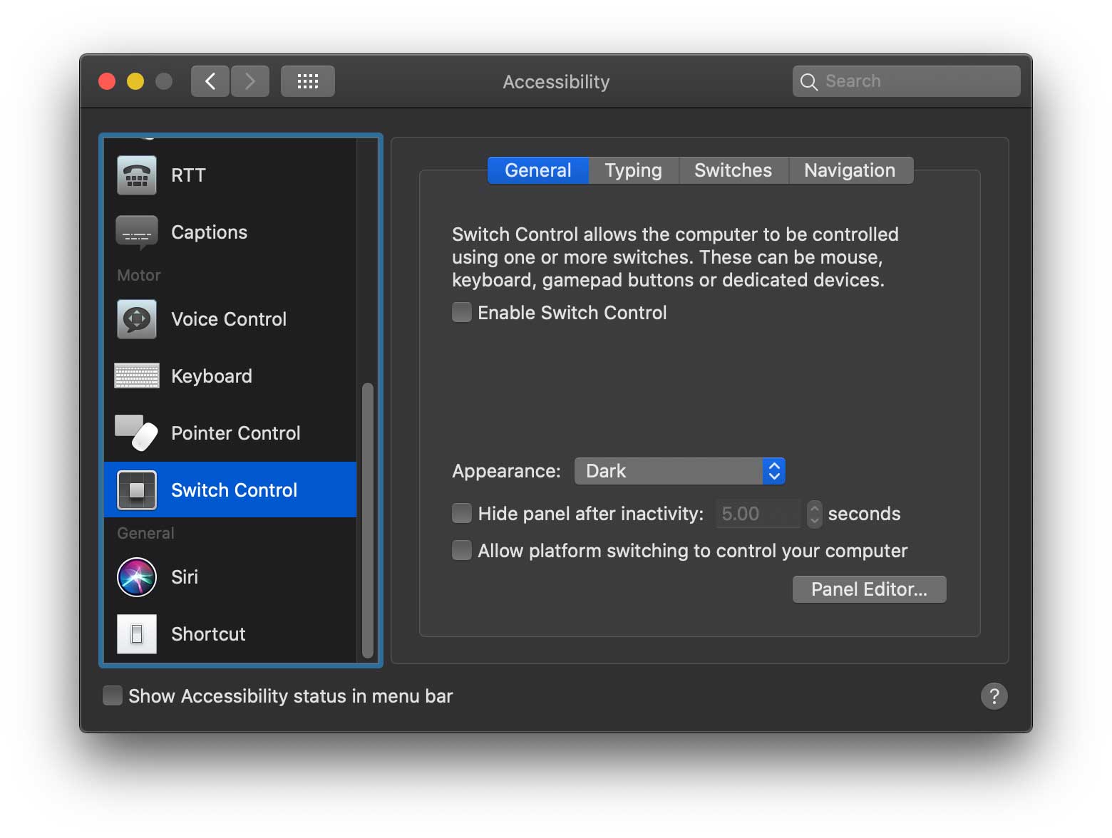Open help with the question mark button
This screenshot has height=838, width=1112.
(994, 696)
